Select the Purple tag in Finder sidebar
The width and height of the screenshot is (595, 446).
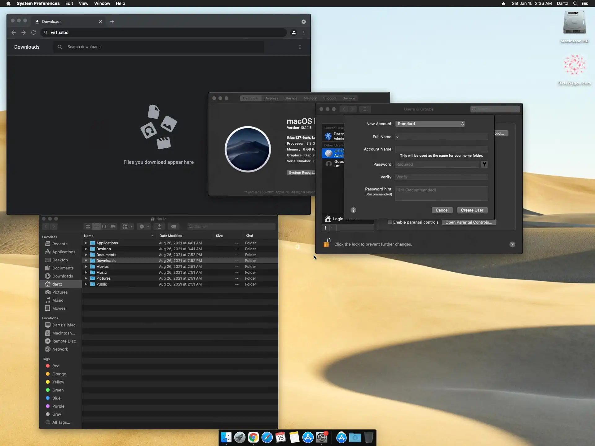[x=58, y=406]
